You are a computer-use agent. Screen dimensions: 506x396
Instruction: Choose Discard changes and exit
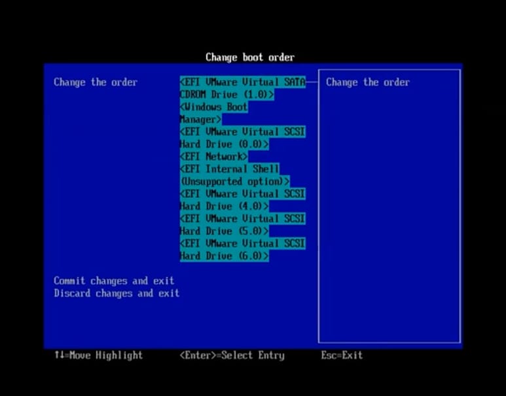tap(117, 293)
